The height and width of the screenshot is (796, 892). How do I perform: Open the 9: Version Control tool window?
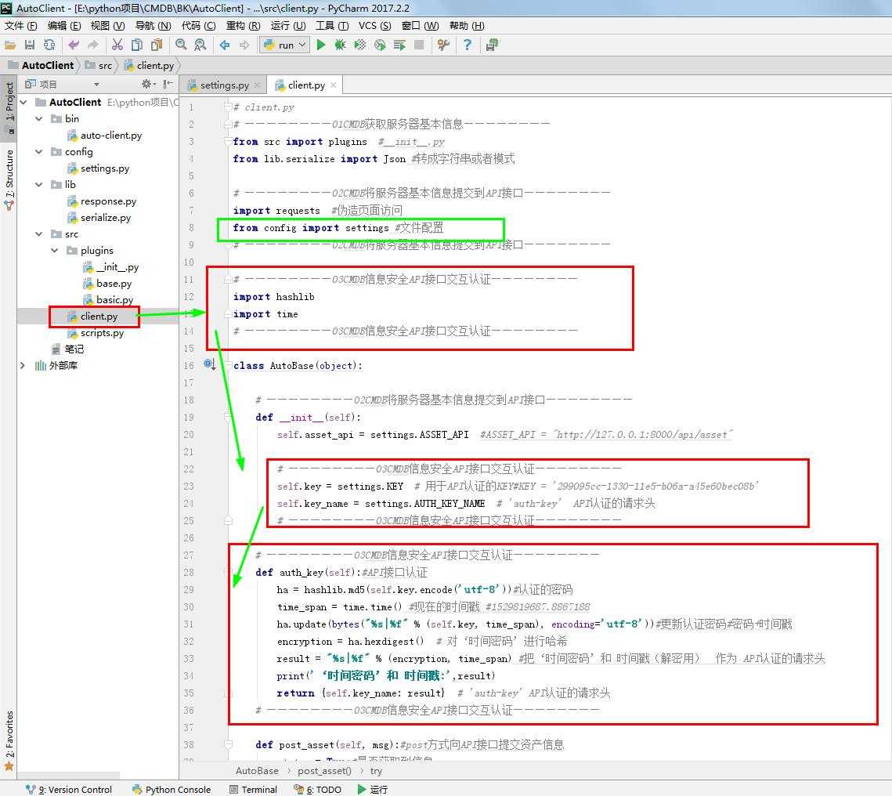(70, 790)
